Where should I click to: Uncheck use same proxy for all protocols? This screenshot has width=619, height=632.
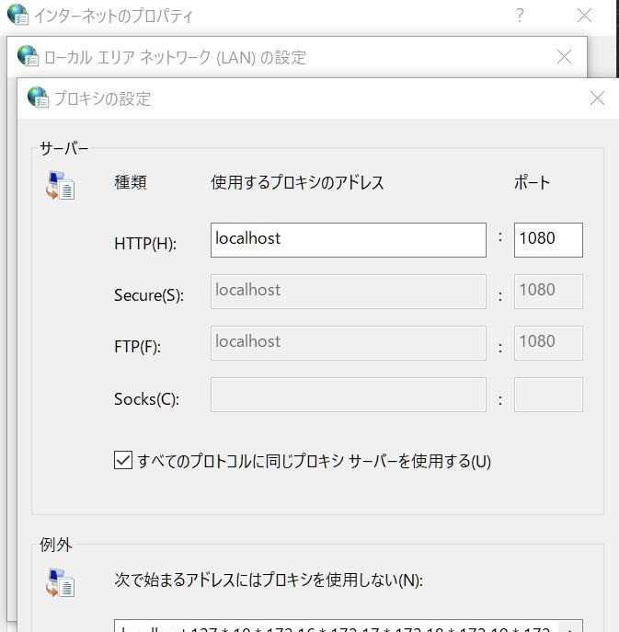[x=123, y=460]
